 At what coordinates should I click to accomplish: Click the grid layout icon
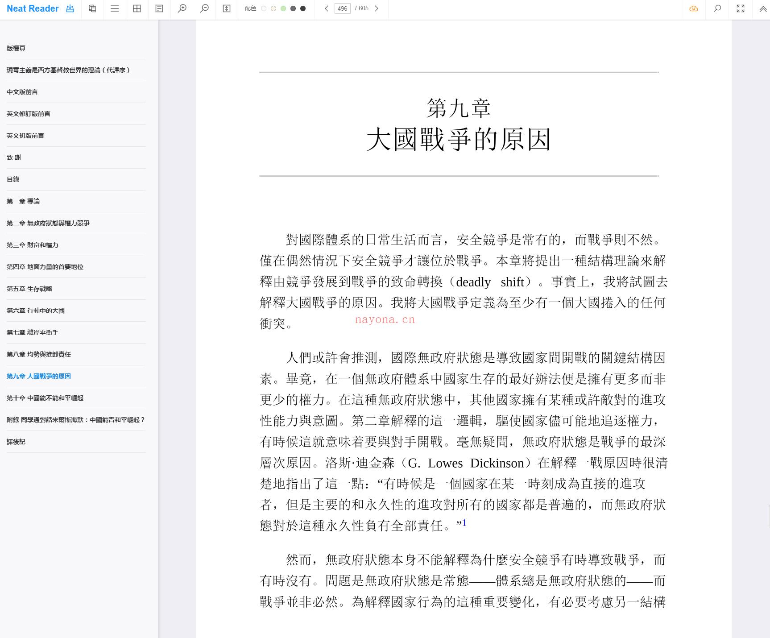pyautogui.click(x=137, y=8)
